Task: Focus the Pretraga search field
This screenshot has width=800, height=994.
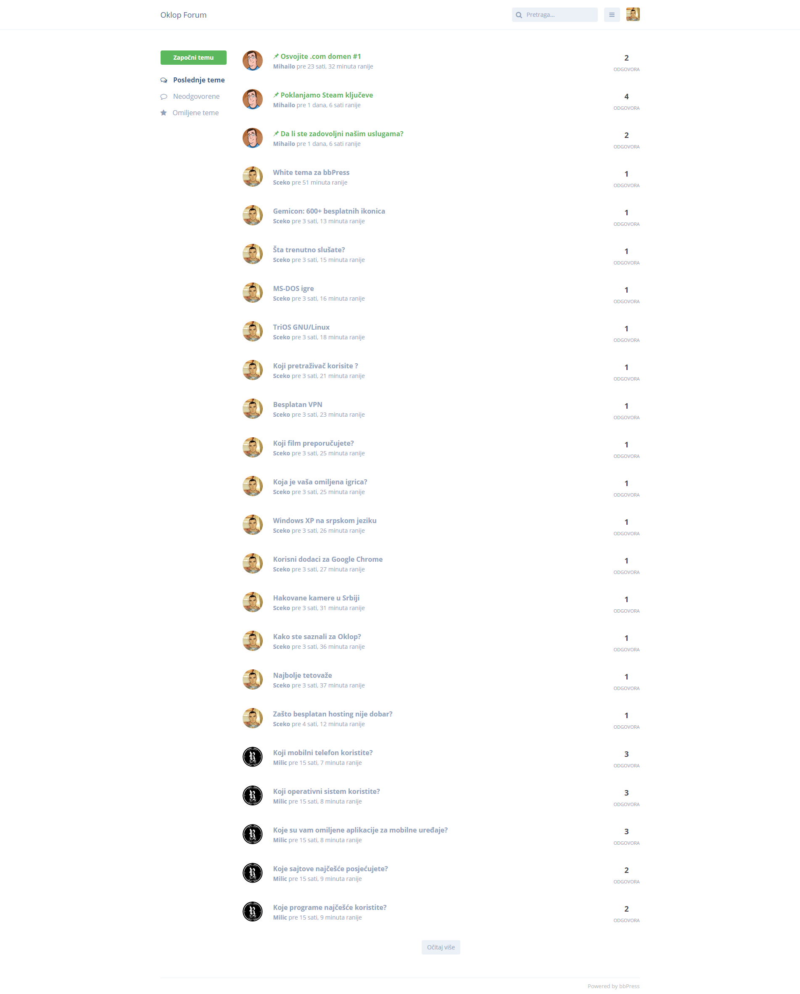Action: click(555, 15)
